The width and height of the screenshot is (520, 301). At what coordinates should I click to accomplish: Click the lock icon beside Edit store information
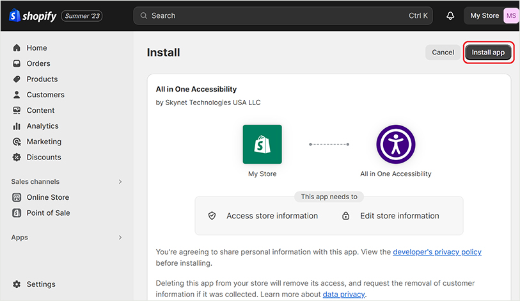345,216
